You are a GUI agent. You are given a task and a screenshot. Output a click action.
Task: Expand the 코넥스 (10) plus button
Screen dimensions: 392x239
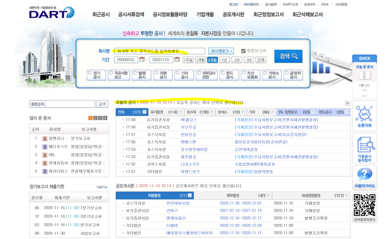pos(243,112)
